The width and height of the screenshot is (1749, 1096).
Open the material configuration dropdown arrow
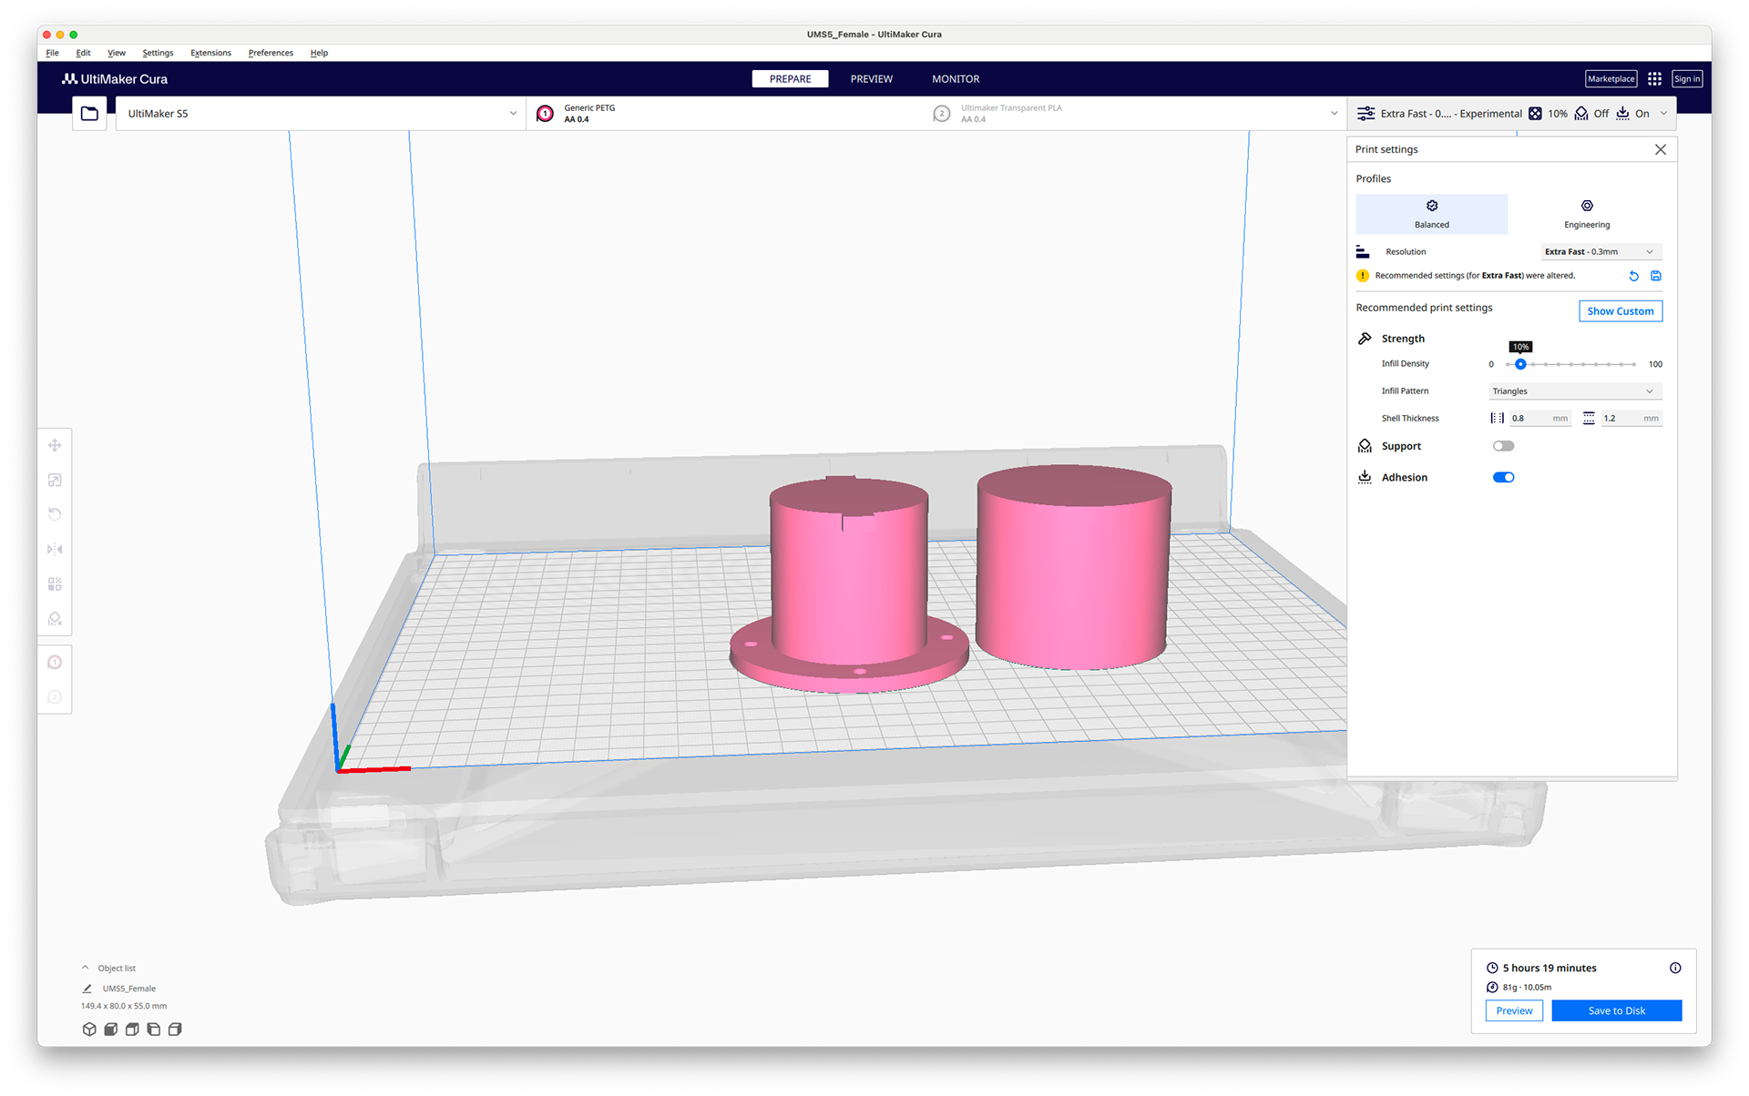1334,114
